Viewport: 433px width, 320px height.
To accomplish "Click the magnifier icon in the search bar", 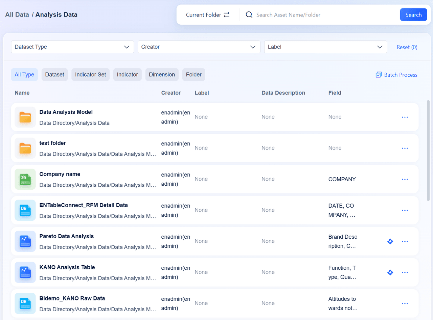I will [249, 15].
